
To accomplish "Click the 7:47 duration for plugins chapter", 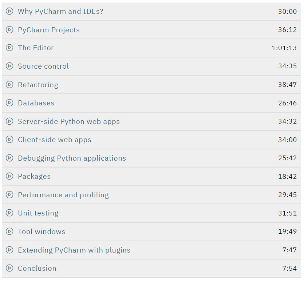I will pyautogui.click(x=289, y=250).
